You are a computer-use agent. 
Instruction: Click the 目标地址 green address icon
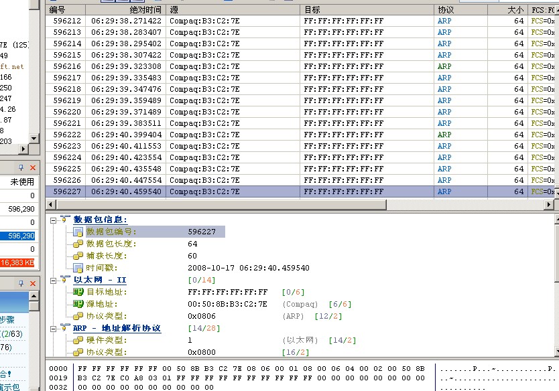pyautogui.click(x=78, y=292)
